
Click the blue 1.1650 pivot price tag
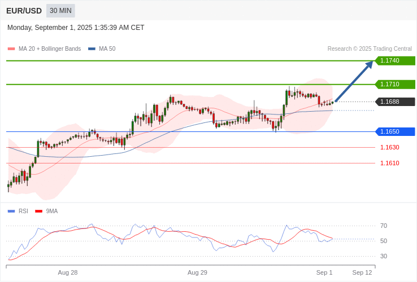(x=395, y=131)
